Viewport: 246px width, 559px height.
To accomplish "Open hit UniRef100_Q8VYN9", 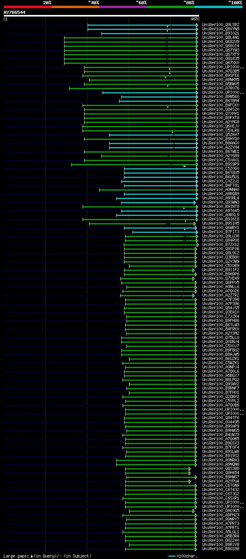I will pyautogui.click(x=221, y=29).
